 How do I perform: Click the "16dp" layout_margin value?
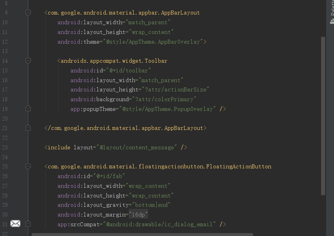point(138,215)
